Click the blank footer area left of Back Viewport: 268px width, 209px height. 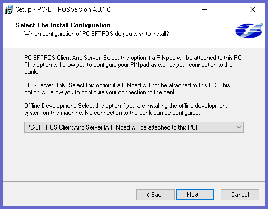(70, 194)
